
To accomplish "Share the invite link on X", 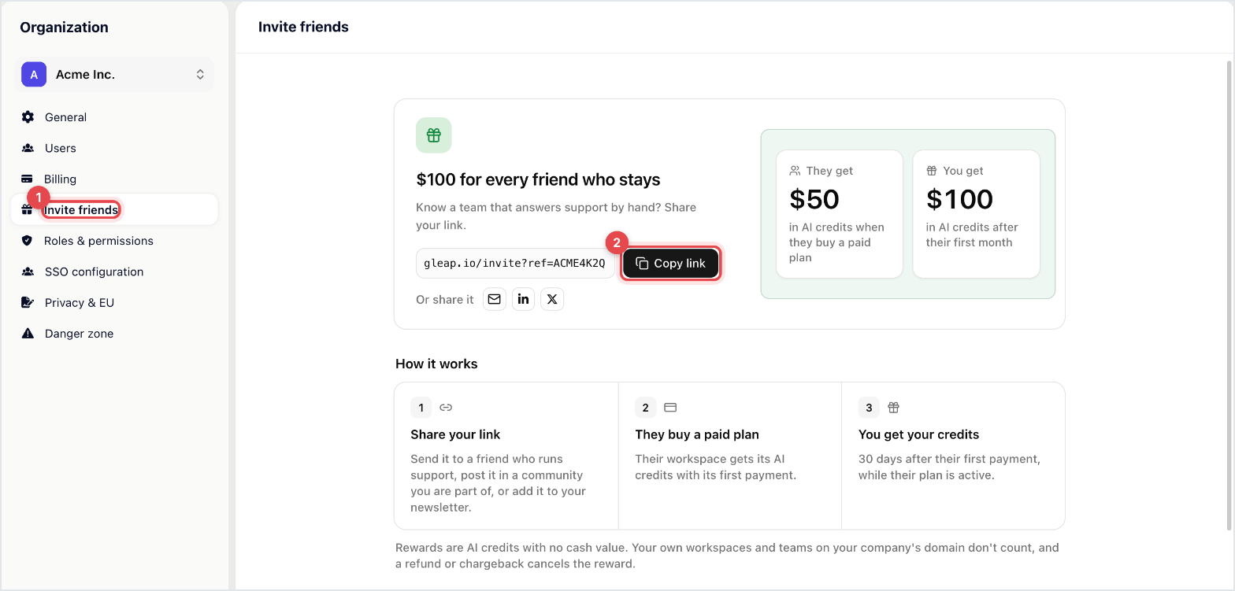I will [x=552, y=299].
